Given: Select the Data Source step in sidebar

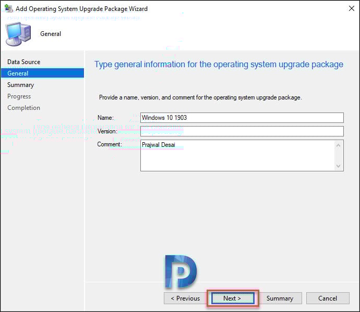Looking at the screenshot, I should (x=24, y=62).
